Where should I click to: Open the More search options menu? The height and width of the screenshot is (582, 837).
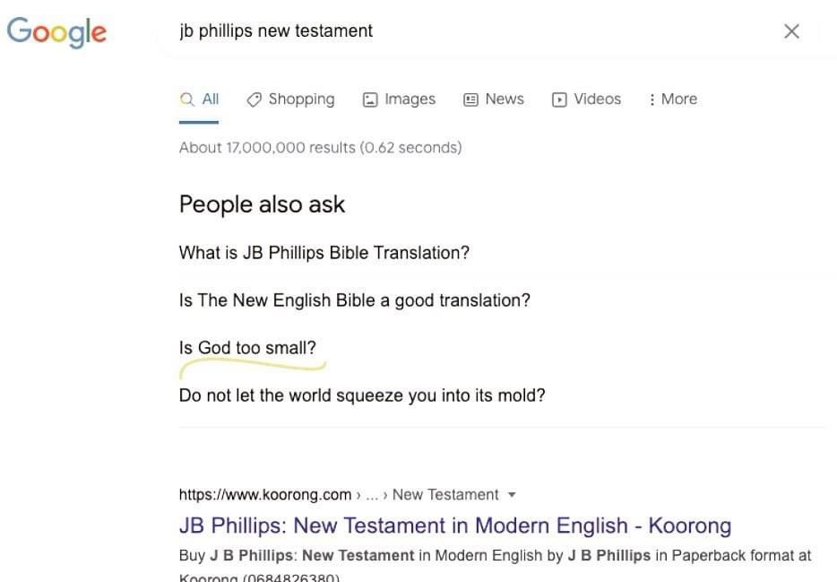[673, 100]
